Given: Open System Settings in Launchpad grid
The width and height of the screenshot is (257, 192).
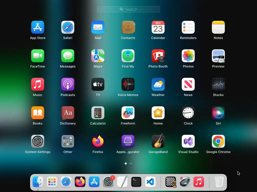Looking at the screenshot, I should coord(38,141).
